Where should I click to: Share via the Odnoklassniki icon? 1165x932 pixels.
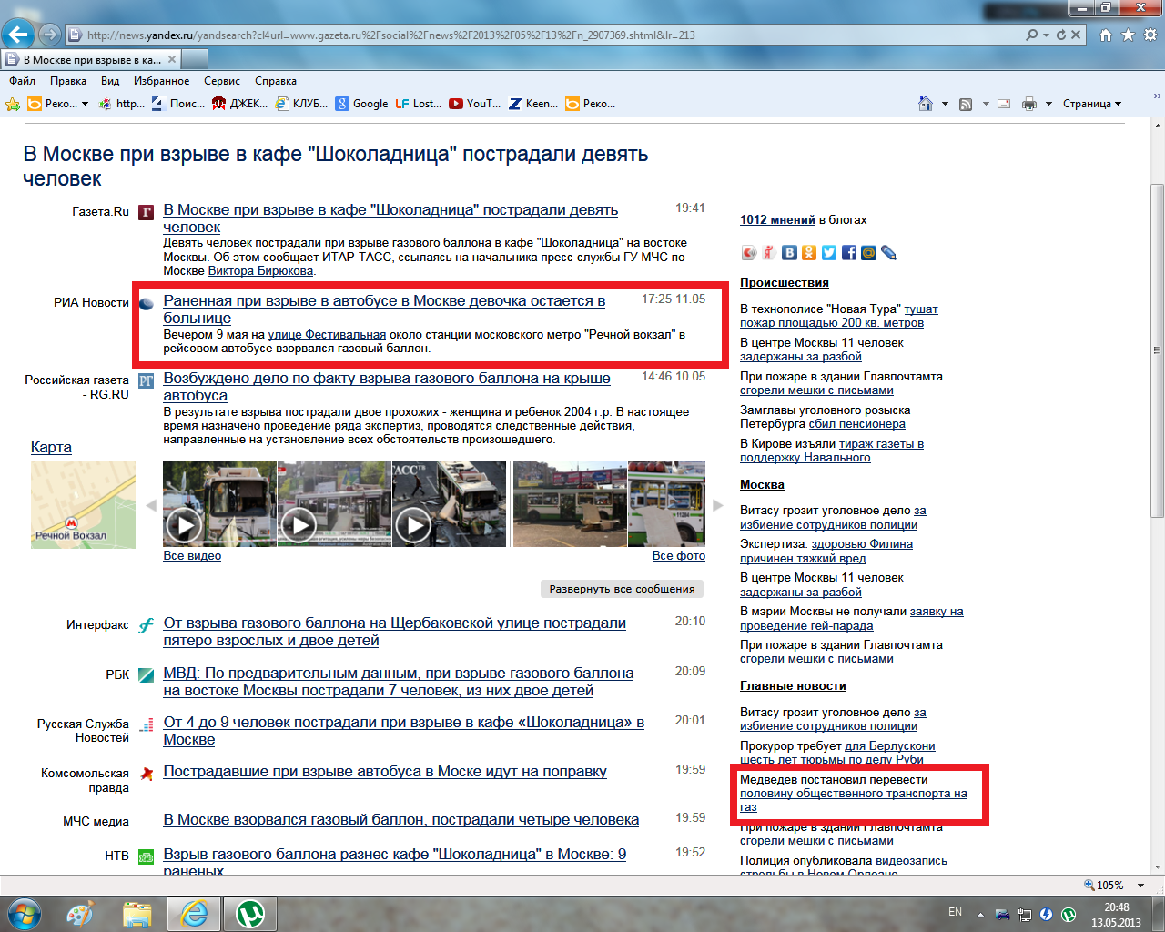pyautogui.click(x=809, y=253)
